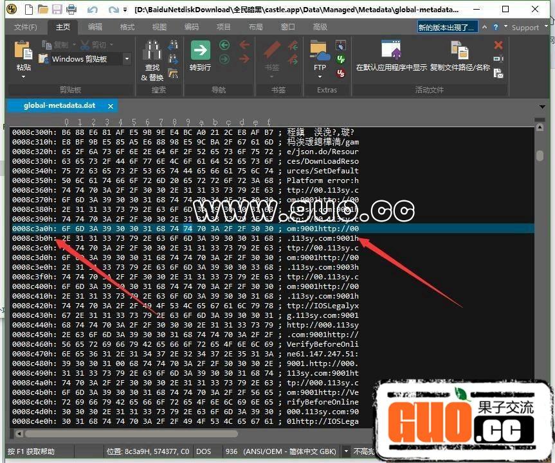The height and width of the screenshot is (463, 555).
Task: Click the save icon in quick access toolbar
Action: tap(57, 10)
